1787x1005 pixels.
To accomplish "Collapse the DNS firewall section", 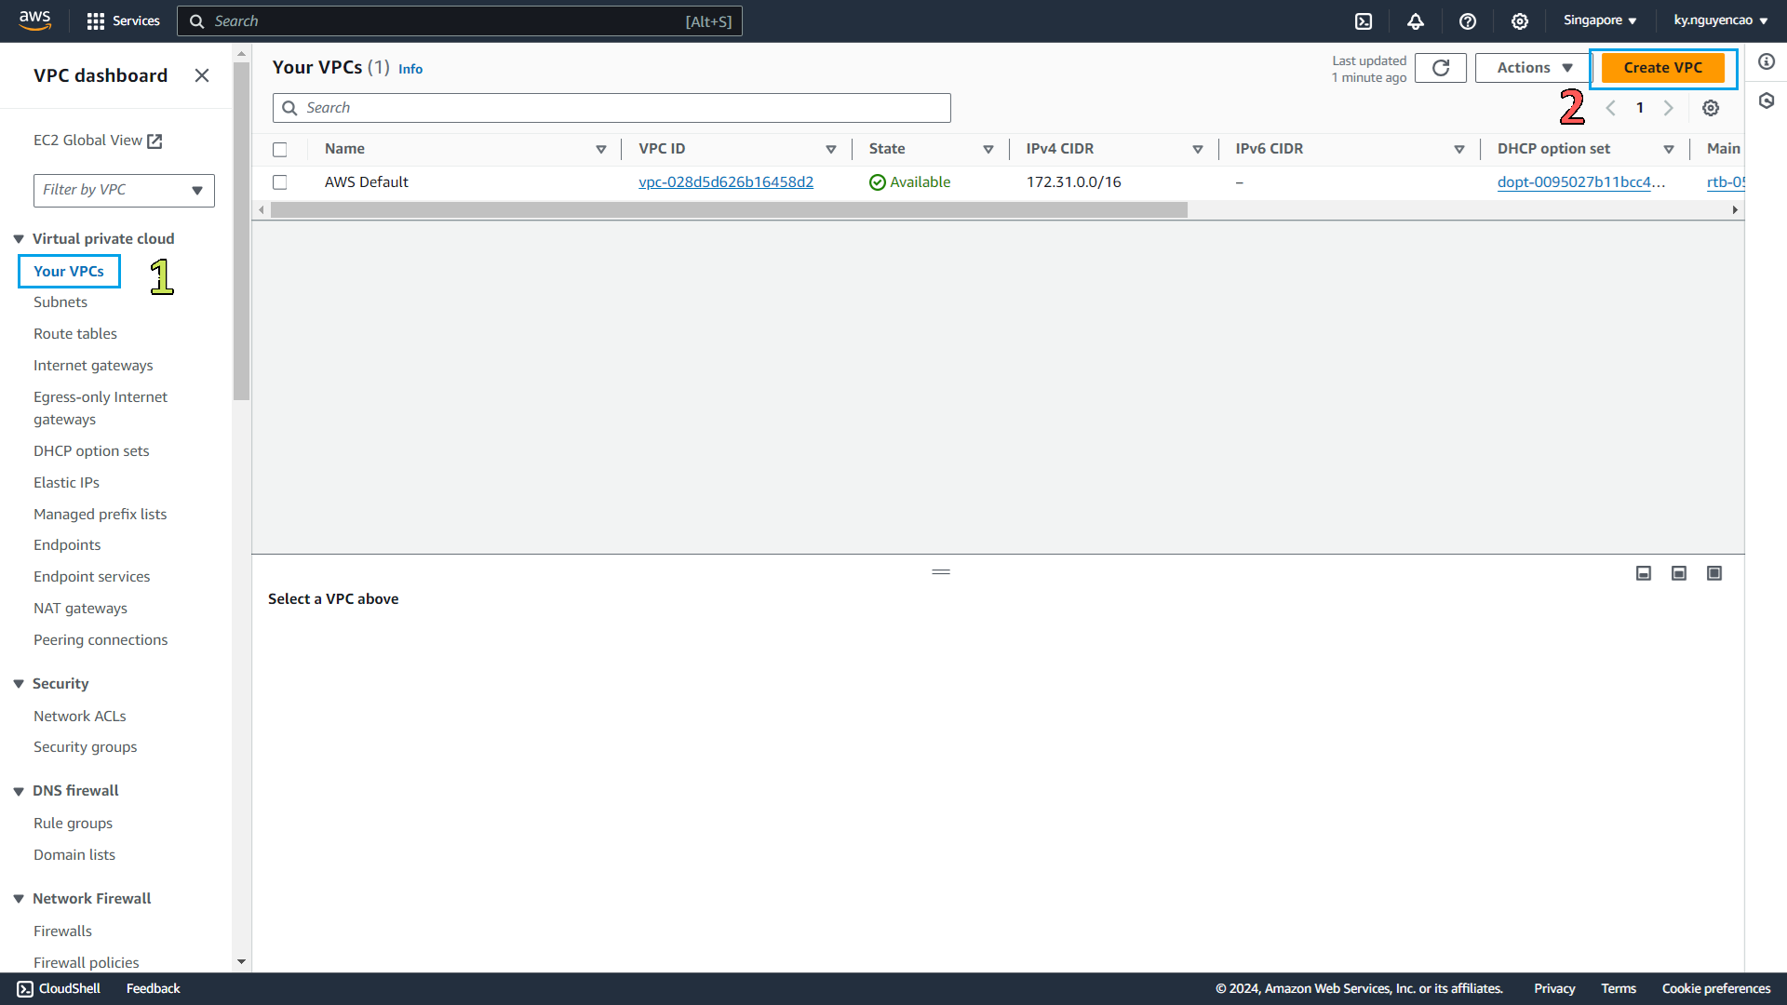I will click(x=19, y=791).
